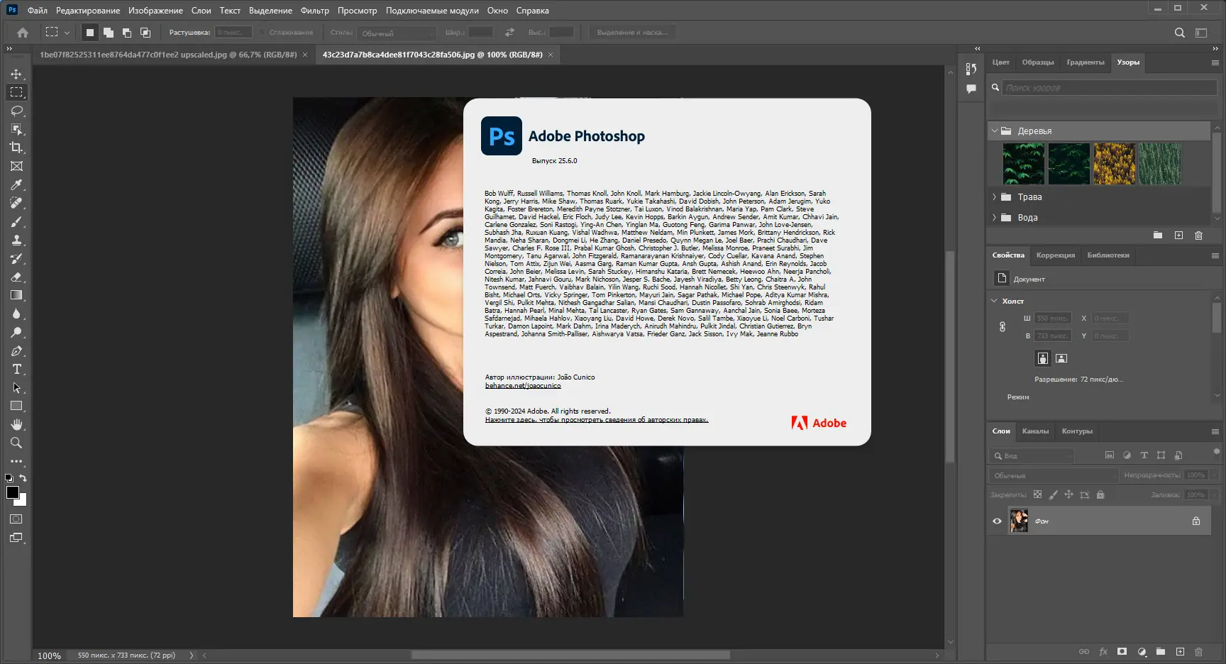Select the Move tool

pos(16,73)
